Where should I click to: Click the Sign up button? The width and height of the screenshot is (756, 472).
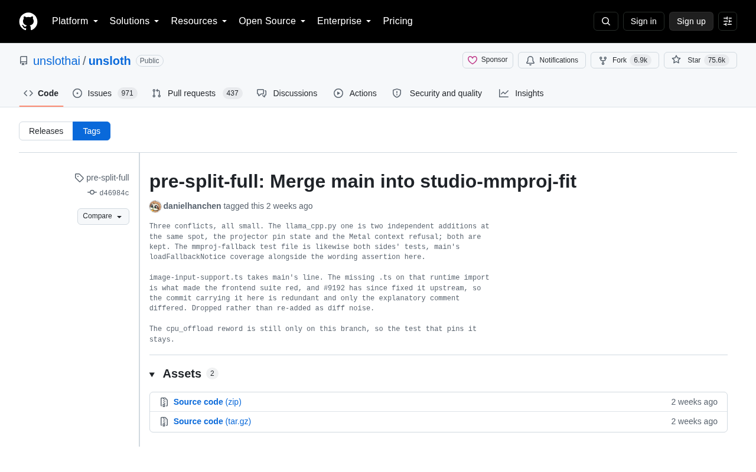tap(691, 21)
